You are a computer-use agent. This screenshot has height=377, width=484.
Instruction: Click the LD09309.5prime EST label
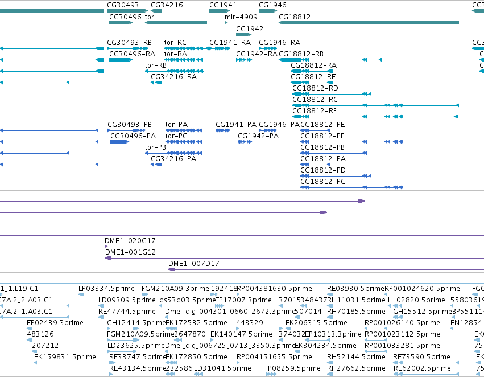click(x=127, y=300)
